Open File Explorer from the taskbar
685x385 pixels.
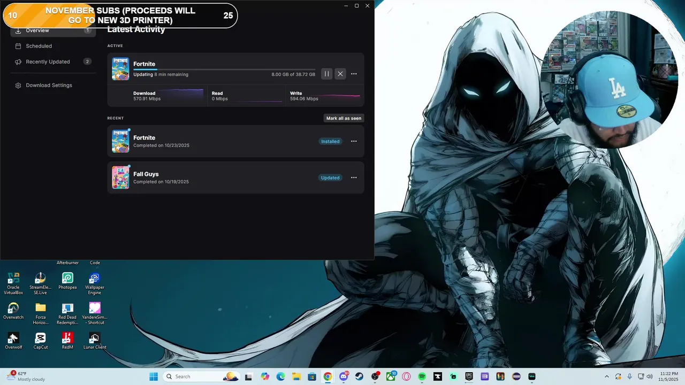click(296, 376)
